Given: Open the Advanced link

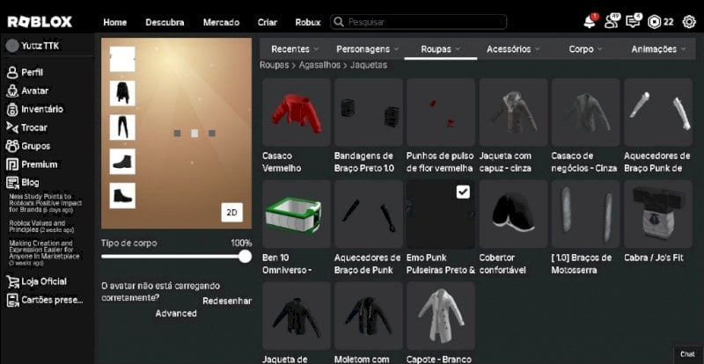Looking at the screenshot, I should pyautogui.click(x=176, y=313).
